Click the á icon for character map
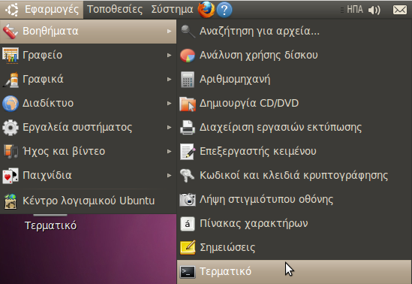 pyautogui.click(x=188, y=224)
